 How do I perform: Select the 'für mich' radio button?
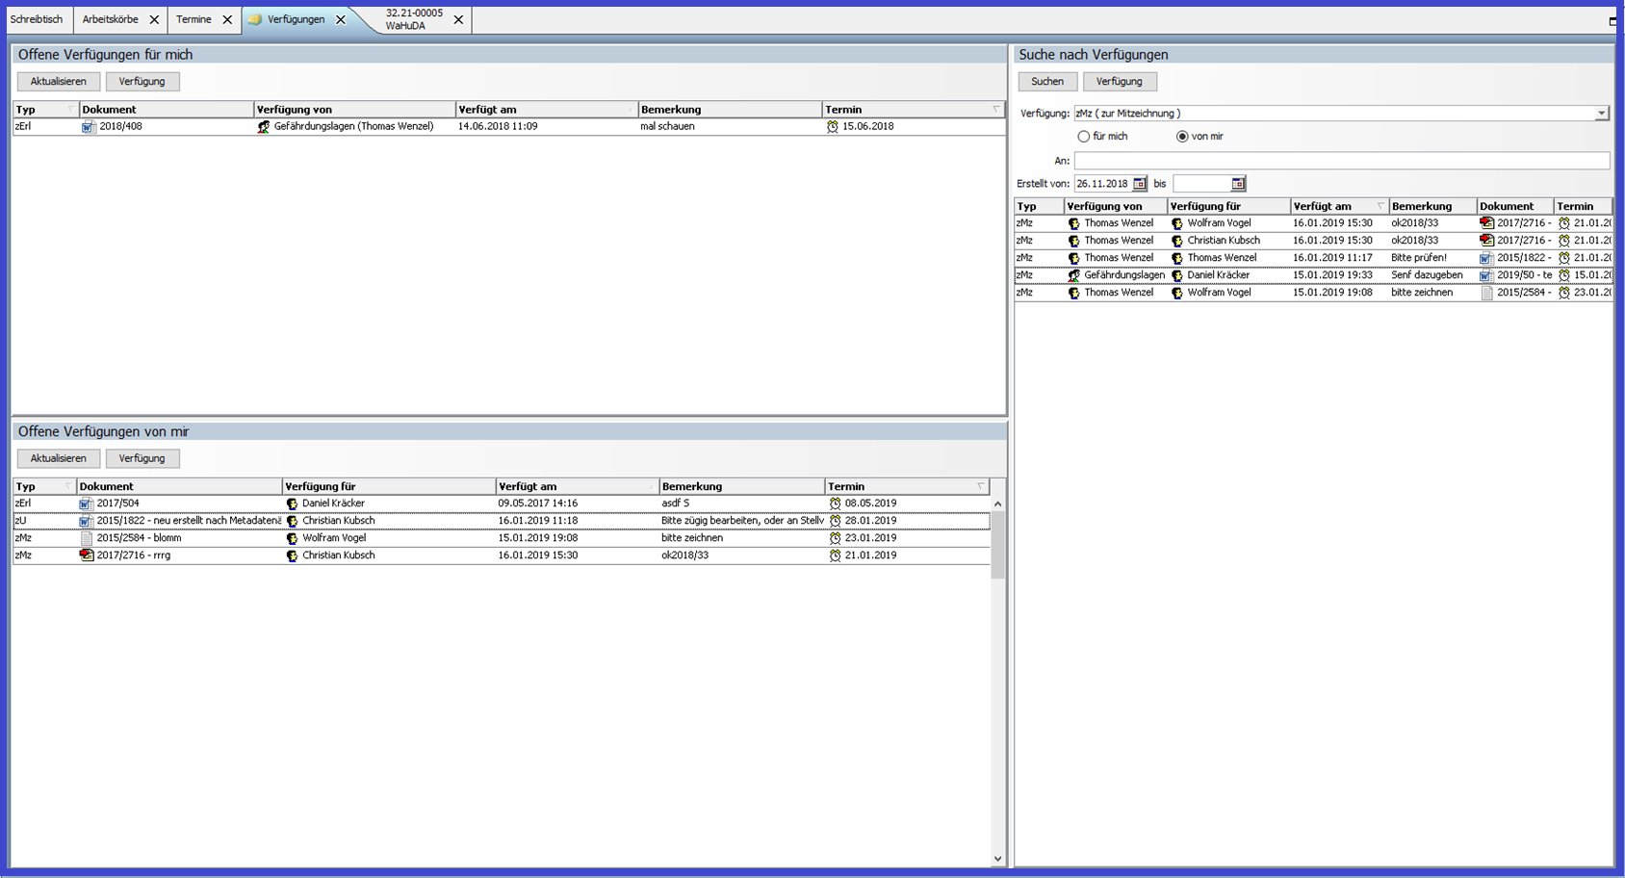pos(1084,137)
